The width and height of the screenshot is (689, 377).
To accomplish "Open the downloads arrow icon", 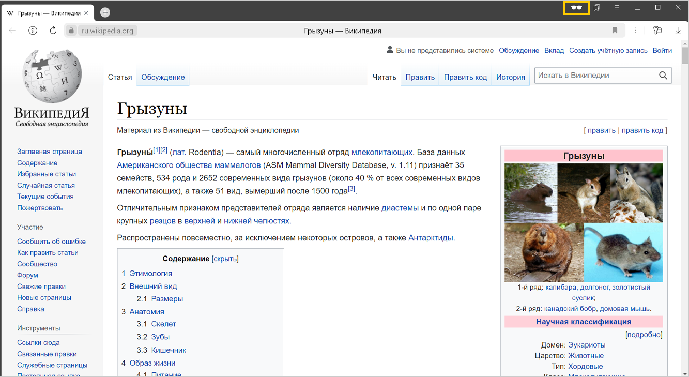I will coord(678,31).
